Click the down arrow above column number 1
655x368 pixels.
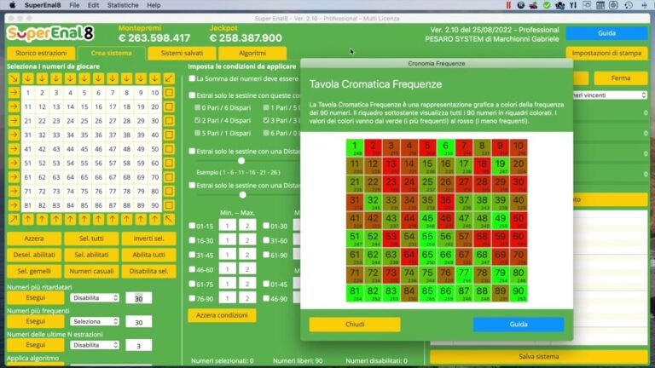pyautogui.click(x=28, y=78)
